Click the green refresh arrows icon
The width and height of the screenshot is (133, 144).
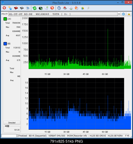point(34,8)
